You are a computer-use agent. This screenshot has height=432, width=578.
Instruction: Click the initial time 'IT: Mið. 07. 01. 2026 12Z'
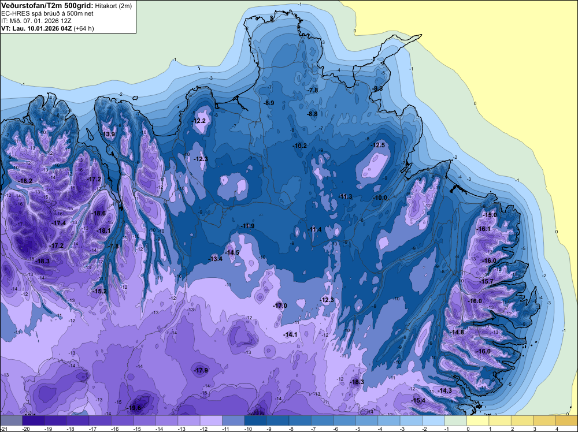(36, 21)
